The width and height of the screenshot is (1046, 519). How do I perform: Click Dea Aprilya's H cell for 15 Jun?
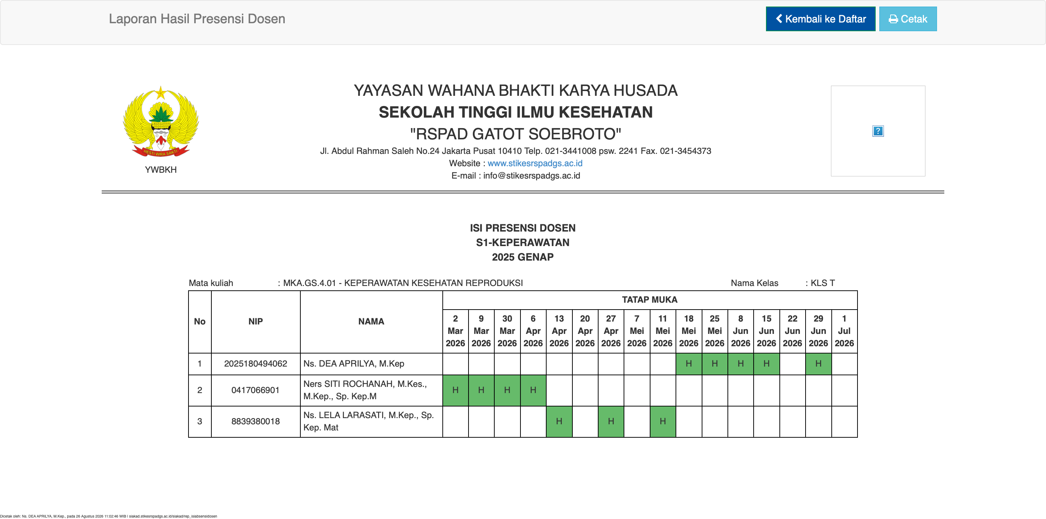[x=767, y=364]
